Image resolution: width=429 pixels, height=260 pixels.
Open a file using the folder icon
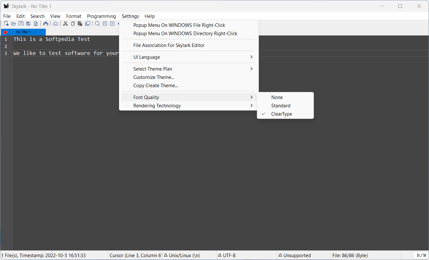[14, 24]
